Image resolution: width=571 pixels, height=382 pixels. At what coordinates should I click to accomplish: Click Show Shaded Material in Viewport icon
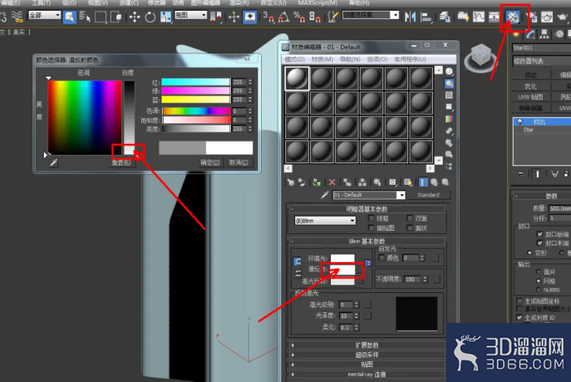point(408,182)
